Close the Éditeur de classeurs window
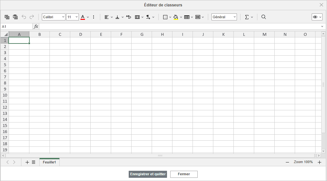The height and width of the screenshot is (181, 327). click(x=321, y=5)
